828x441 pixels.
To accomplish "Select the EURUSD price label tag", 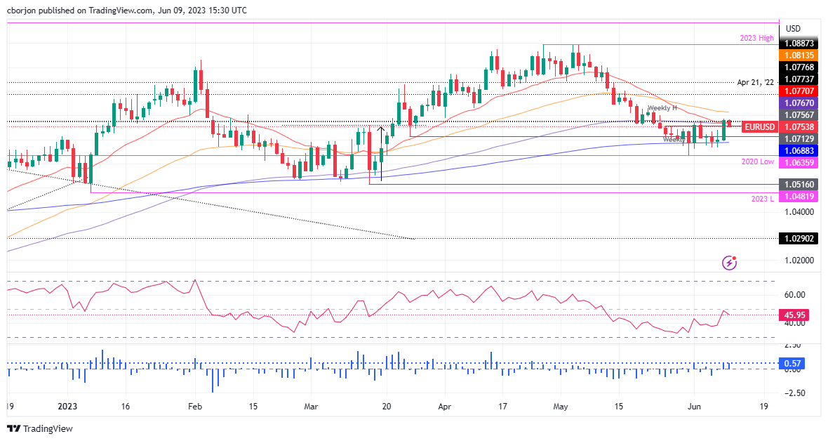I will (760, 127).
